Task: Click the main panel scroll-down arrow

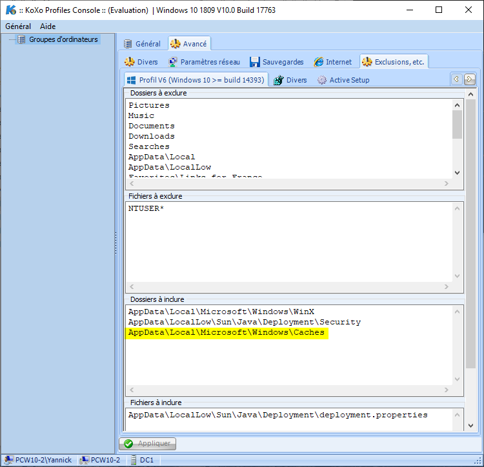Action: click(x=470, y=426)
